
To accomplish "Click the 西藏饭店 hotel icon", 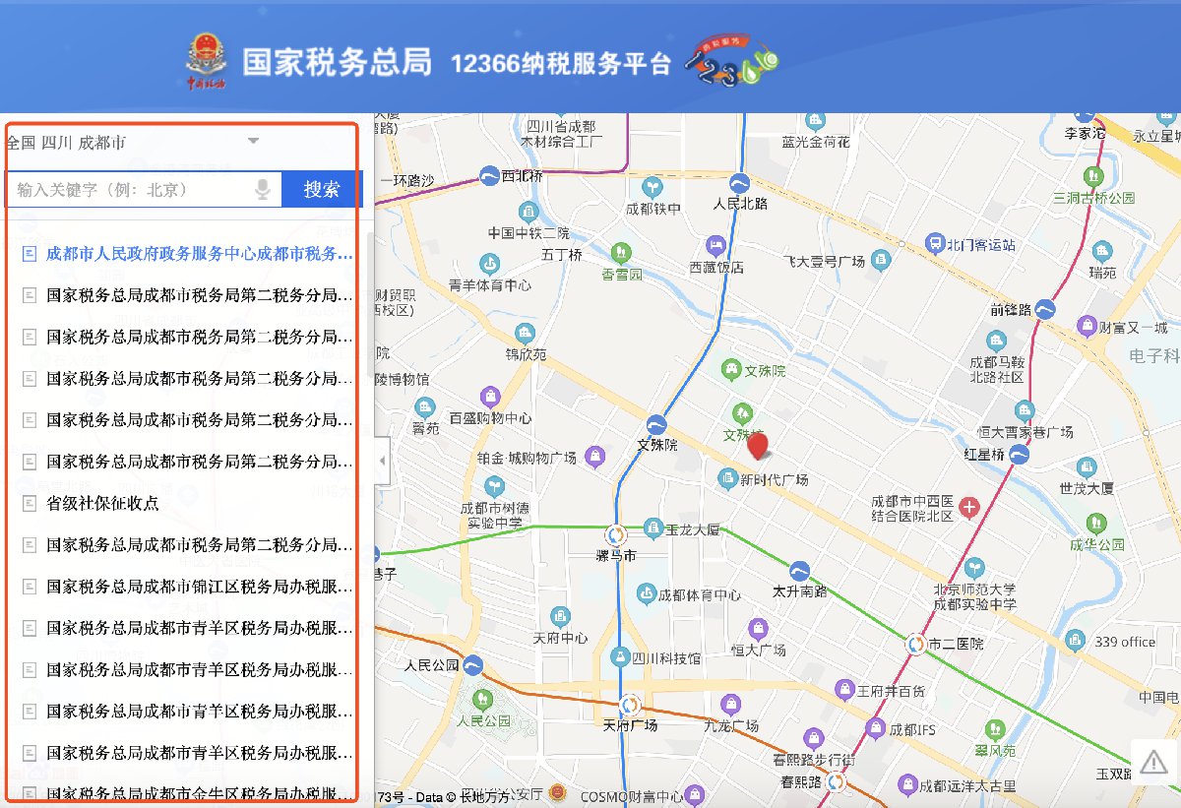I will coord(715,245).
